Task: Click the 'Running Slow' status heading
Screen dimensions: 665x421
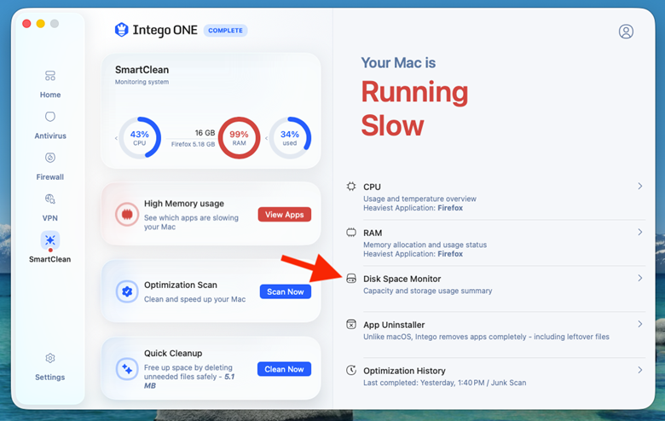Action: [x=414, y=108]
